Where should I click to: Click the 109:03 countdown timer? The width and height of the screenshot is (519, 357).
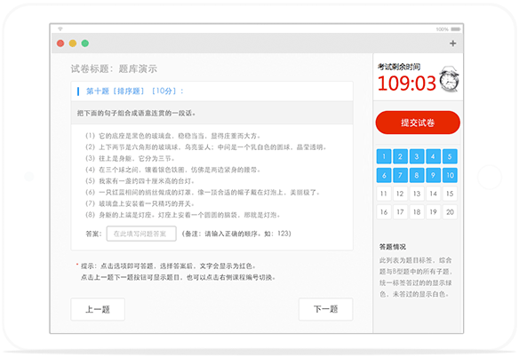tap(407, 83)
